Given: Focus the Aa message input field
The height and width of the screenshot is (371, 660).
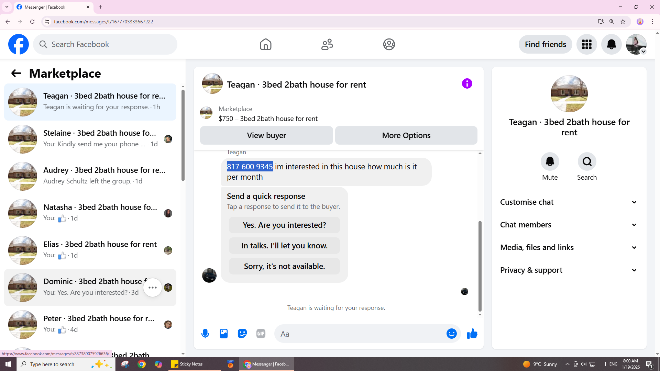Looking at the screenshot, I should (x=361, y=334).
